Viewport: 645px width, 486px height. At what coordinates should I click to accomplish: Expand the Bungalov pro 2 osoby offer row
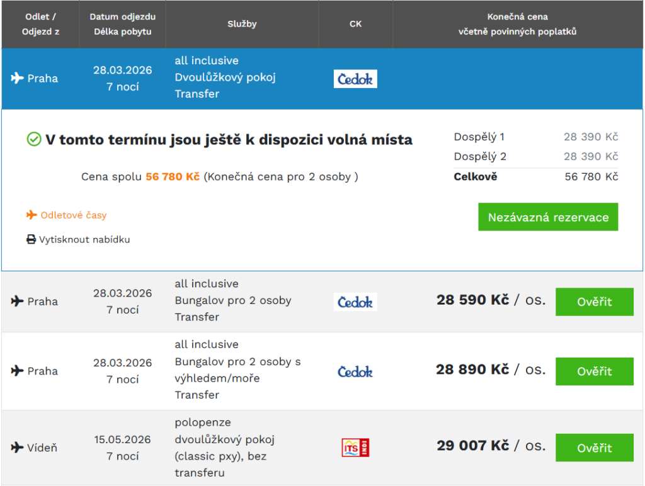point(232,301)
